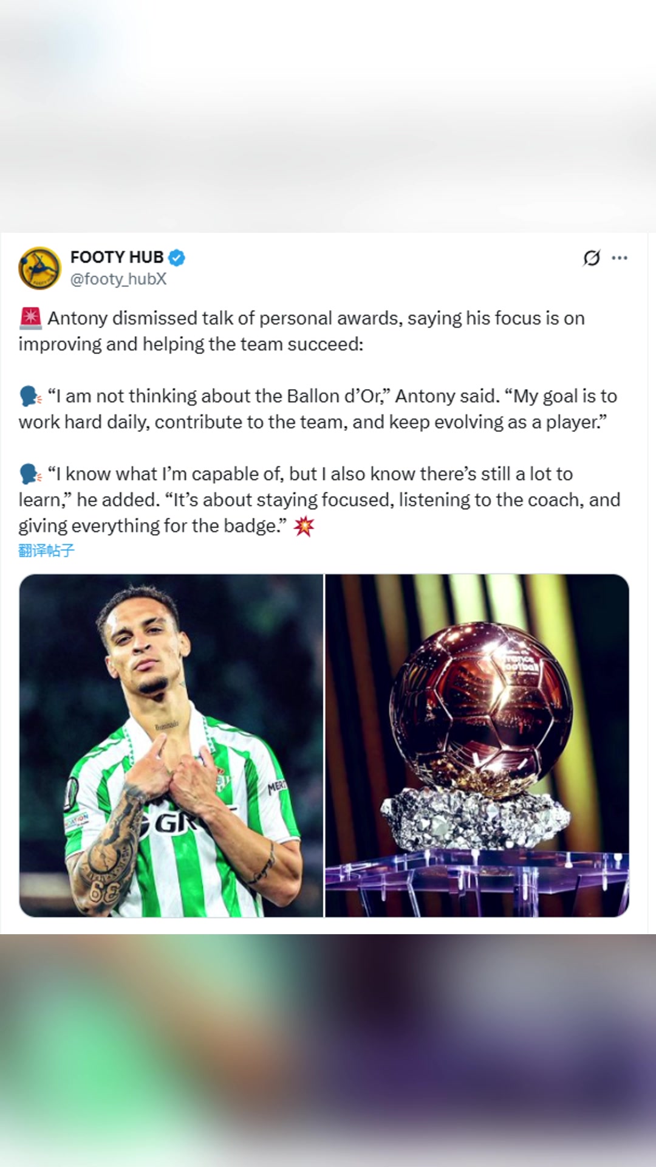
Task: Click the "France Football" logo on the trophy
Action: click(x=519, y=663)
